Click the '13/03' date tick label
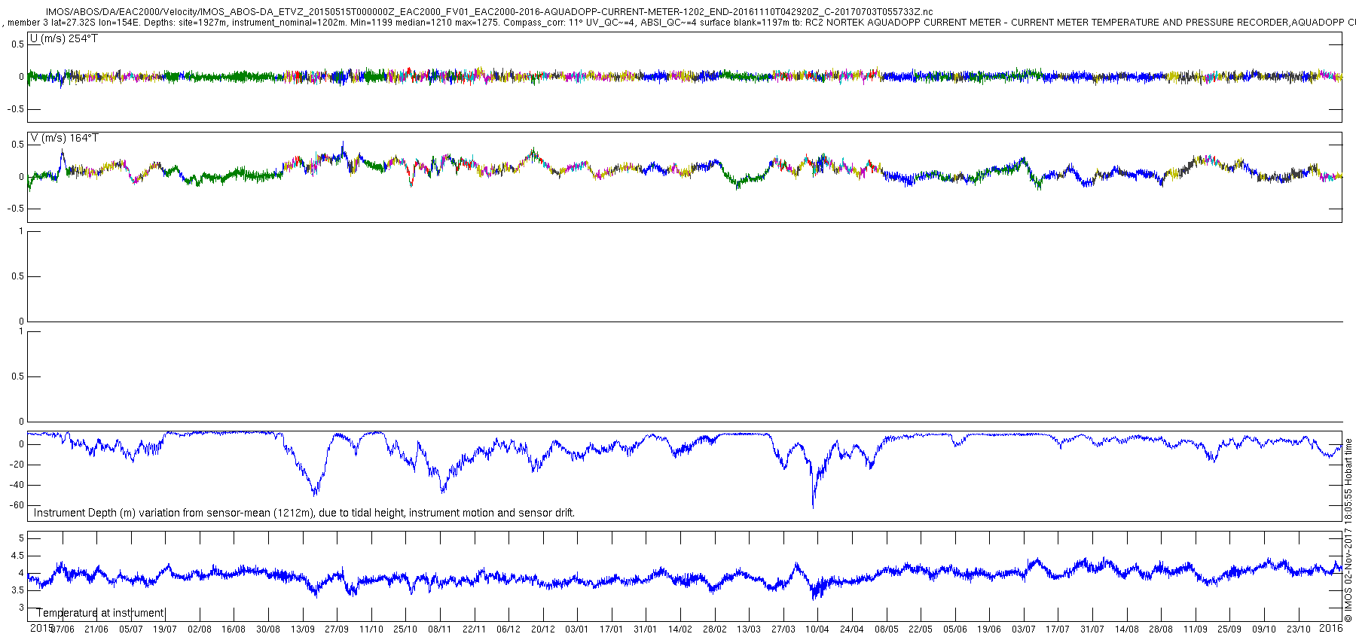Viewport: 1356px width, 640px height. [749, 629]
